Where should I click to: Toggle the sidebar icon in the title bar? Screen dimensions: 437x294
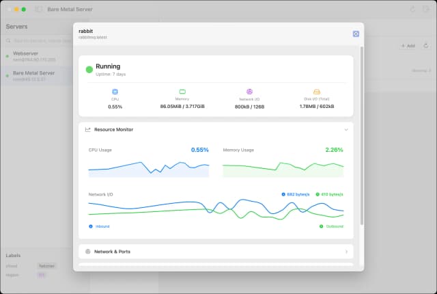click(38, 9)
